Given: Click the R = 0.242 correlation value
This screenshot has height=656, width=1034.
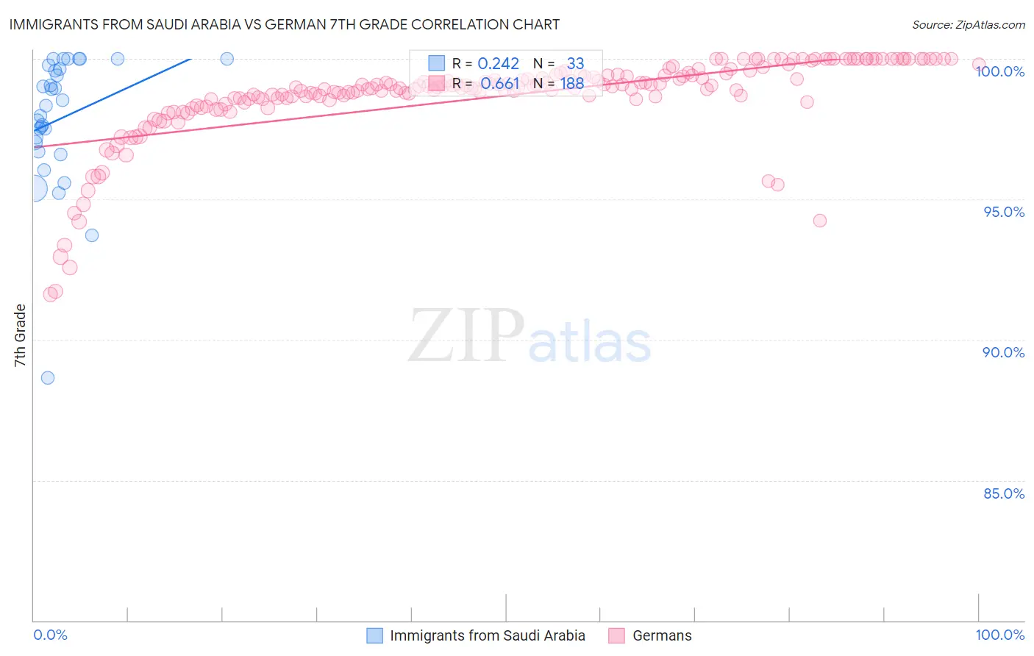Looking at the screenshot, I should tap(485, 63).
